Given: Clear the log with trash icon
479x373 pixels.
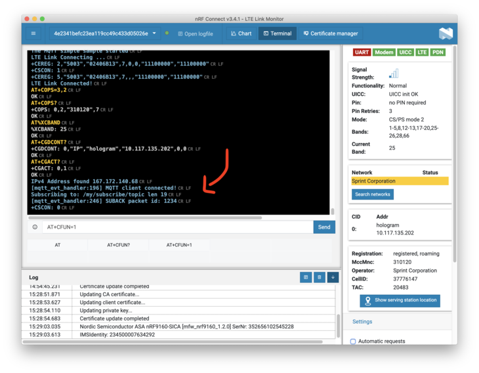Looking at the screenshot, I should pyautogui.click(x=320, y=277).
